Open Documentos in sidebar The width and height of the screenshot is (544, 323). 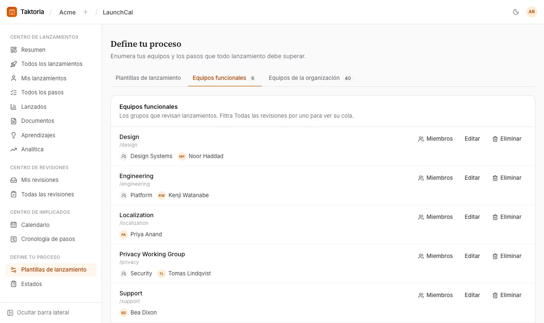click(x=51, y=121)
